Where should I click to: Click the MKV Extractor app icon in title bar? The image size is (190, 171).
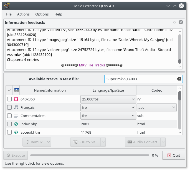tap(7, 6)
